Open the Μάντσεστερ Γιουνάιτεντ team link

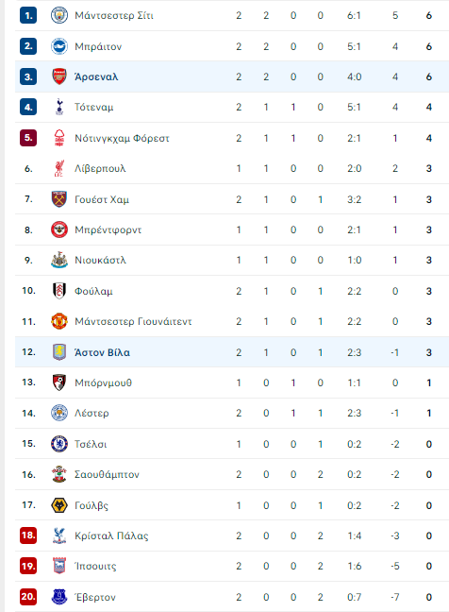(x=133, y=321)
